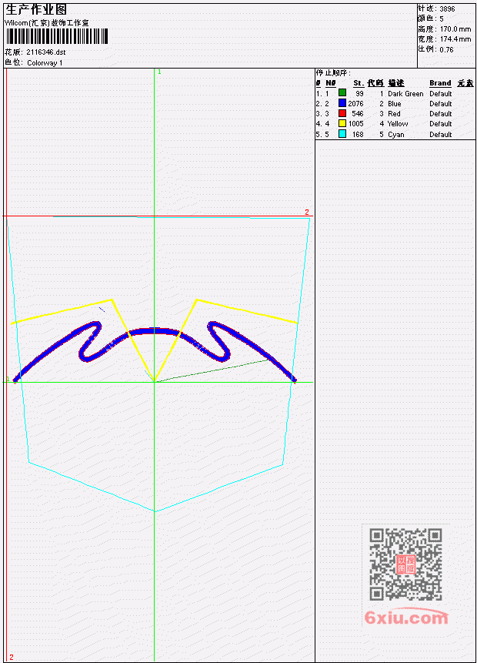Select the 'Dark Green' description text

click(x=405, y=94)
